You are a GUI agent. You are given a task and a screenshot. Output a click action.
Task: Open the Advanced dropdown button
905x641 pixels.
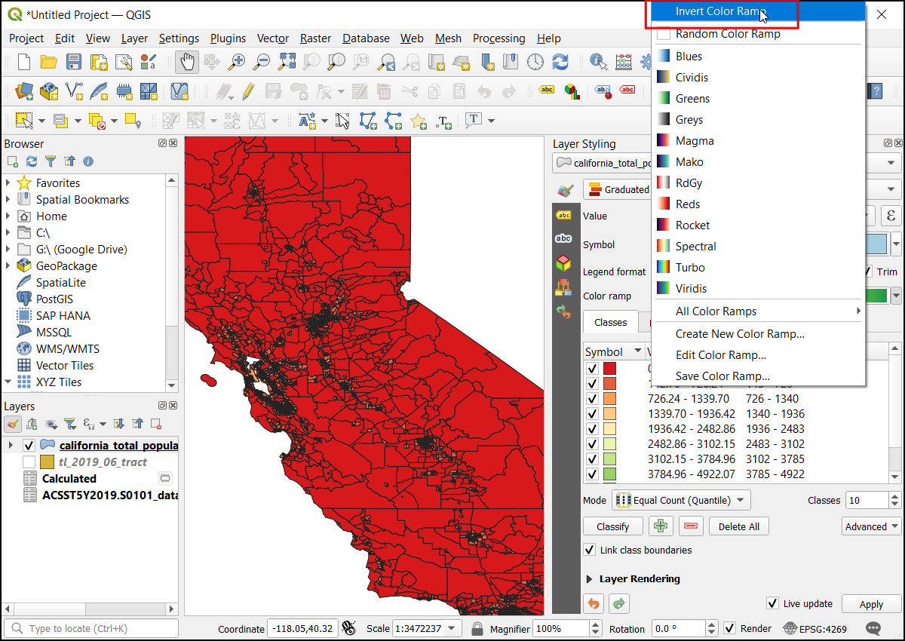[x=871, y=526]
